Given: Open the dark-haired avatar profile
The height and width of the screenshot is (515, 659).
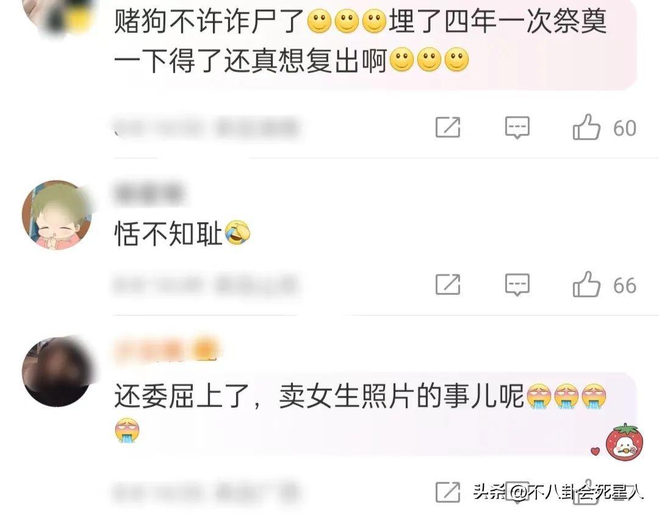Looking at the screenshot, I should (x=57, y=371).
